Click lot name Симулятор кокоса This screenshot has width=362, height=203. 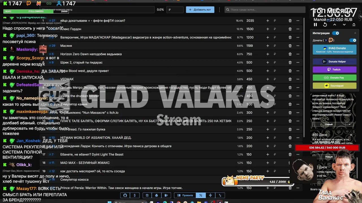(74, 180)
